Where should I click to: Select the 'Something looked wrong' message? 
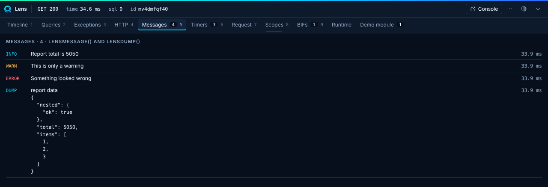pos(61,78)
